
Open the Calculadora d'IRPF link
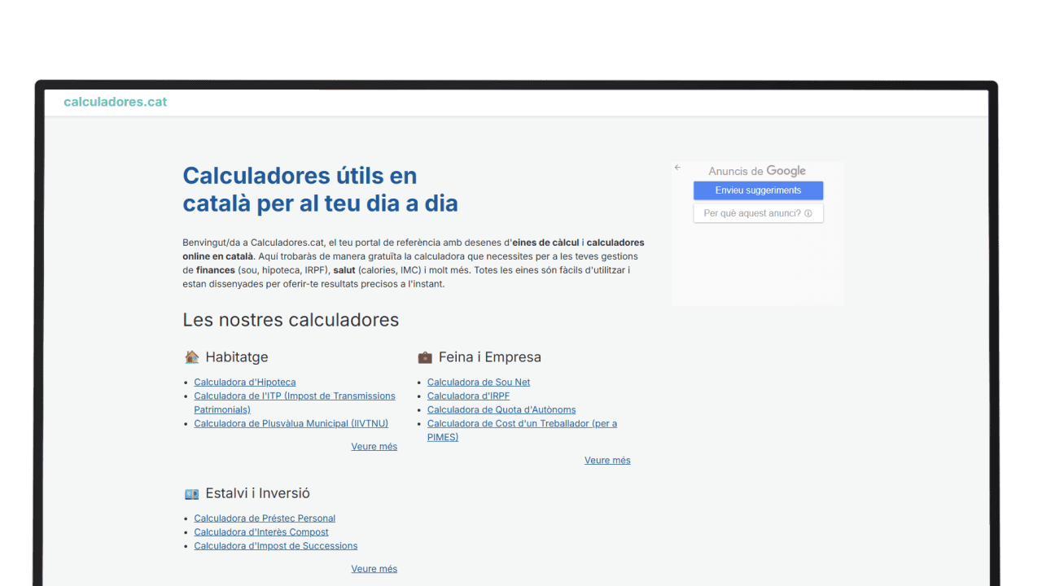point(468,396)
